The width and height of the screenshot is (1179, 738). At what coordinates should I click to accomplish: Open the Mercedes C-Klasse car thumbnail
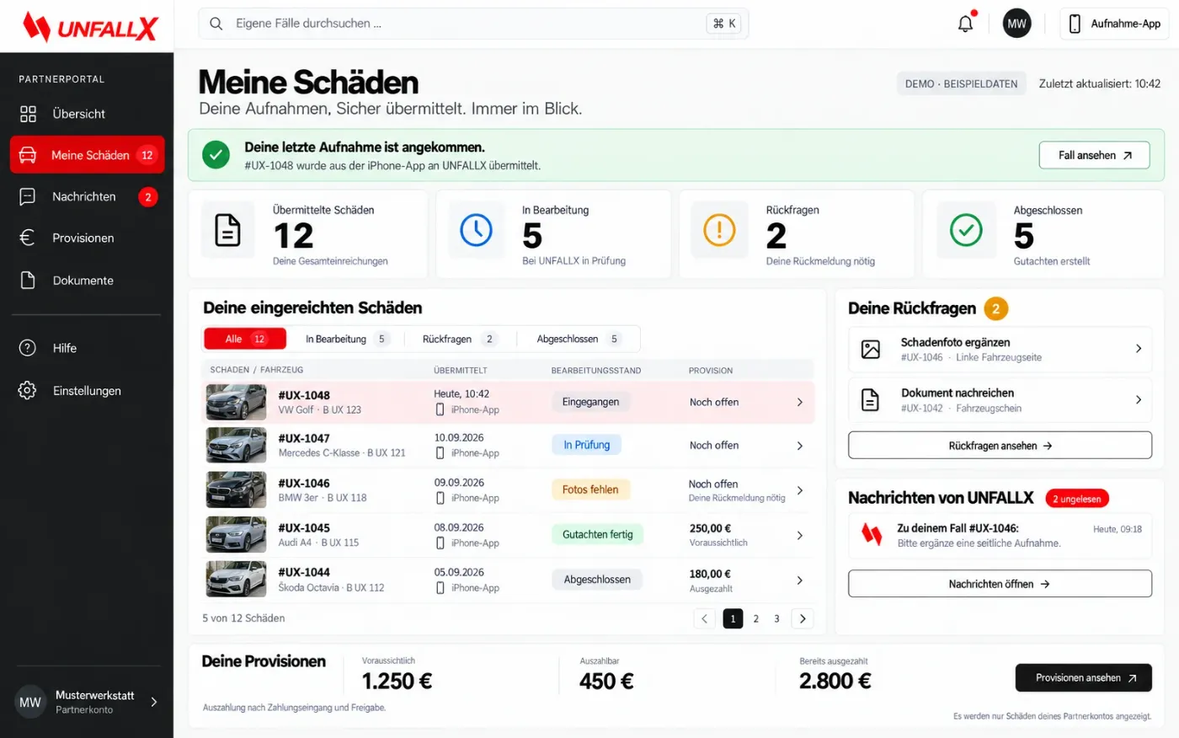[236, 446]
